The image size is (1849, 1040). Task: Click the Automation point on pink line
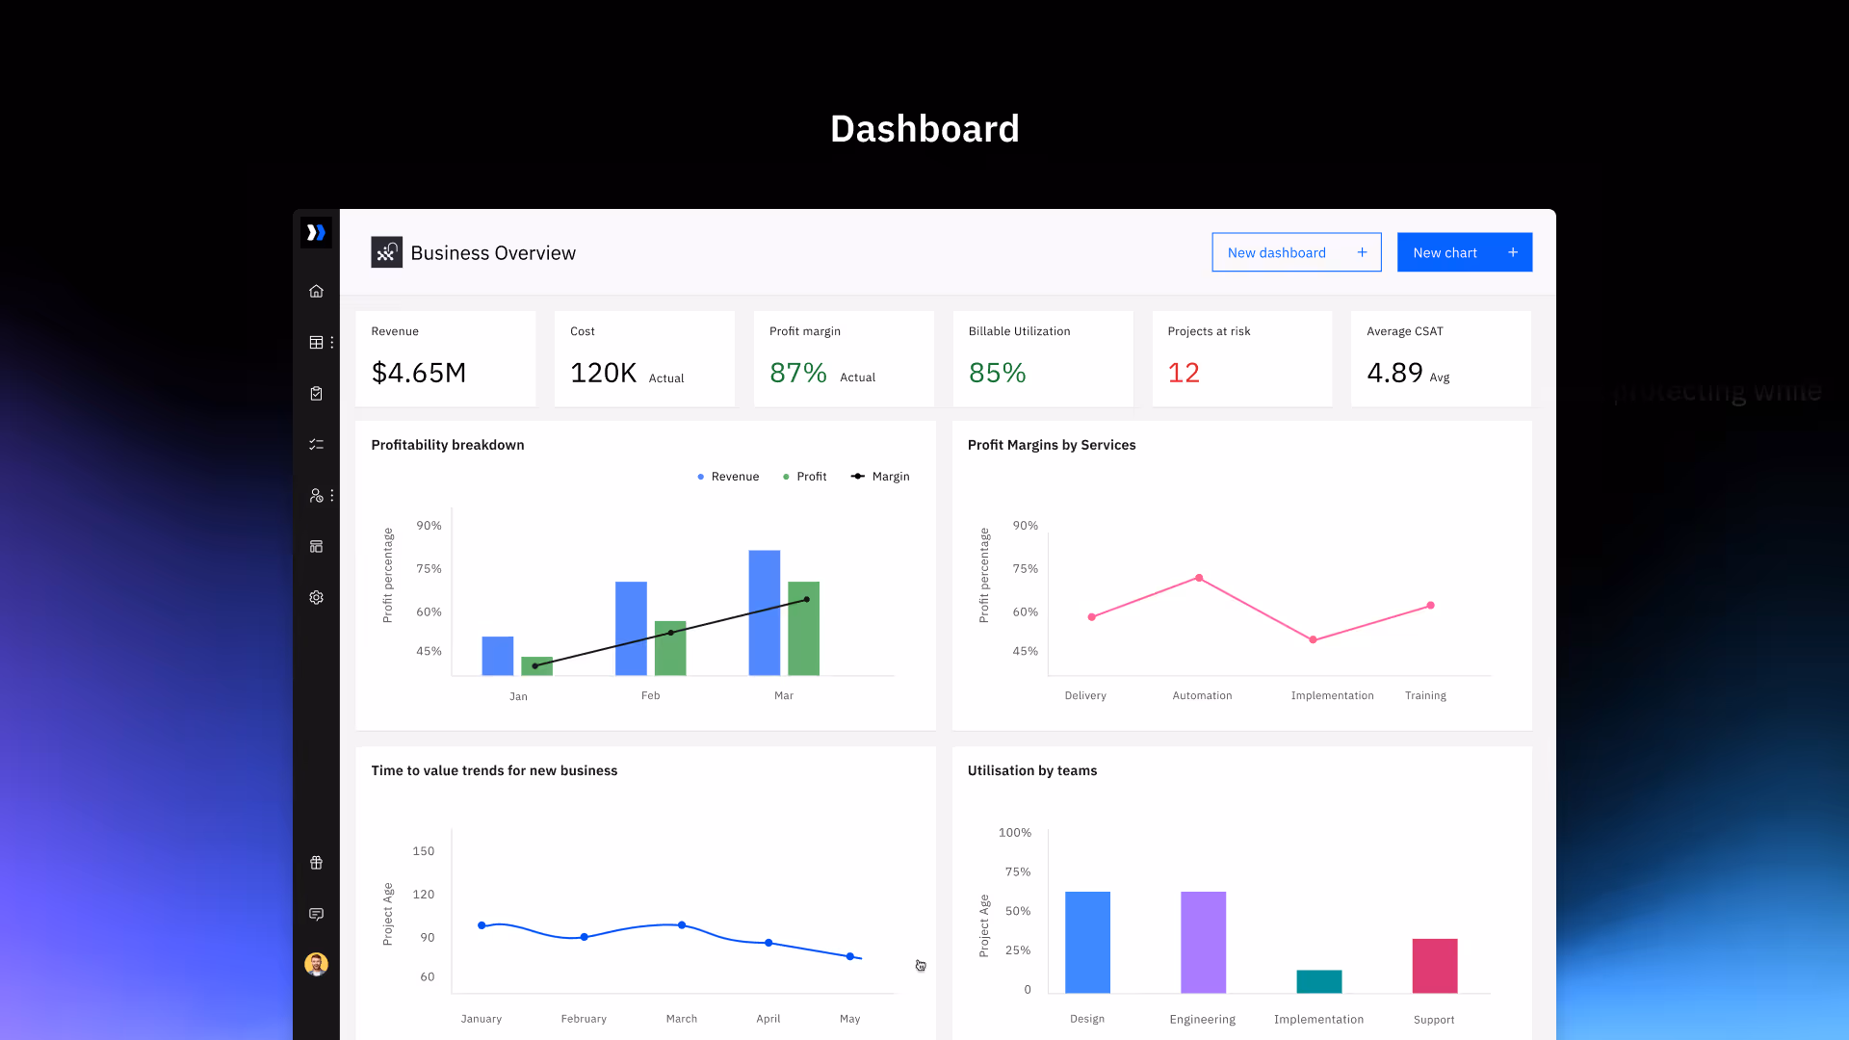1199,578
